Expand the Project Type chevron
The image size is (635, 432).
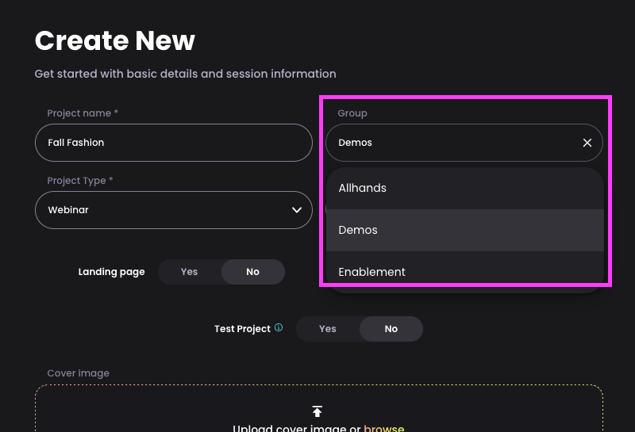tap(297, 210)
